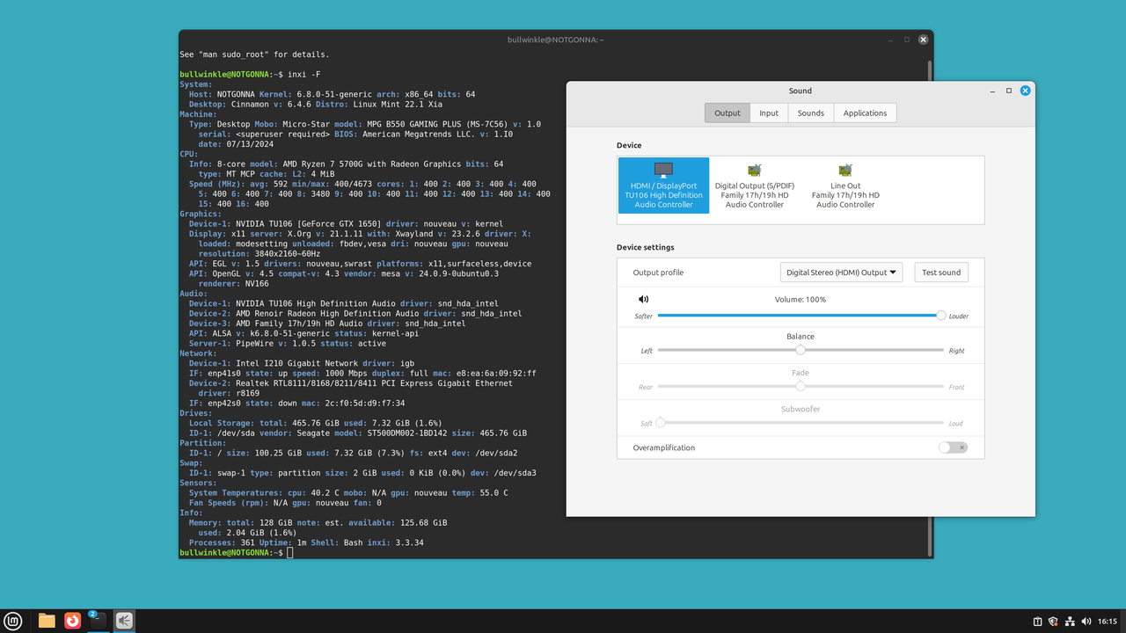Click 'Device settings' heading
The height and width of the screenshot is (633, 1126).
[x=646, y=247]
